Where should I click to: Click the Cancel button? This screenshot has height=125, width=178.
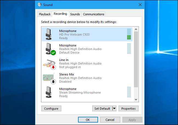[110, 120]
